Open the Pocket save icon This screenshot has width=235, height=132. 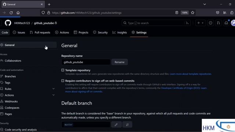coord(218,13)
